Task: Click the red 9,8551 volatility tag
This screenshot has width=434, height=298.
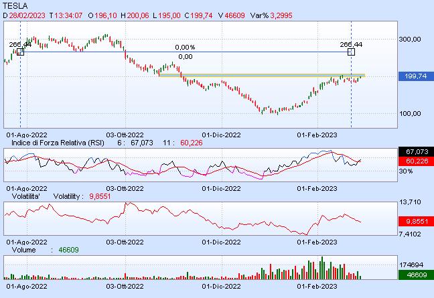Action: coord(416,222)
